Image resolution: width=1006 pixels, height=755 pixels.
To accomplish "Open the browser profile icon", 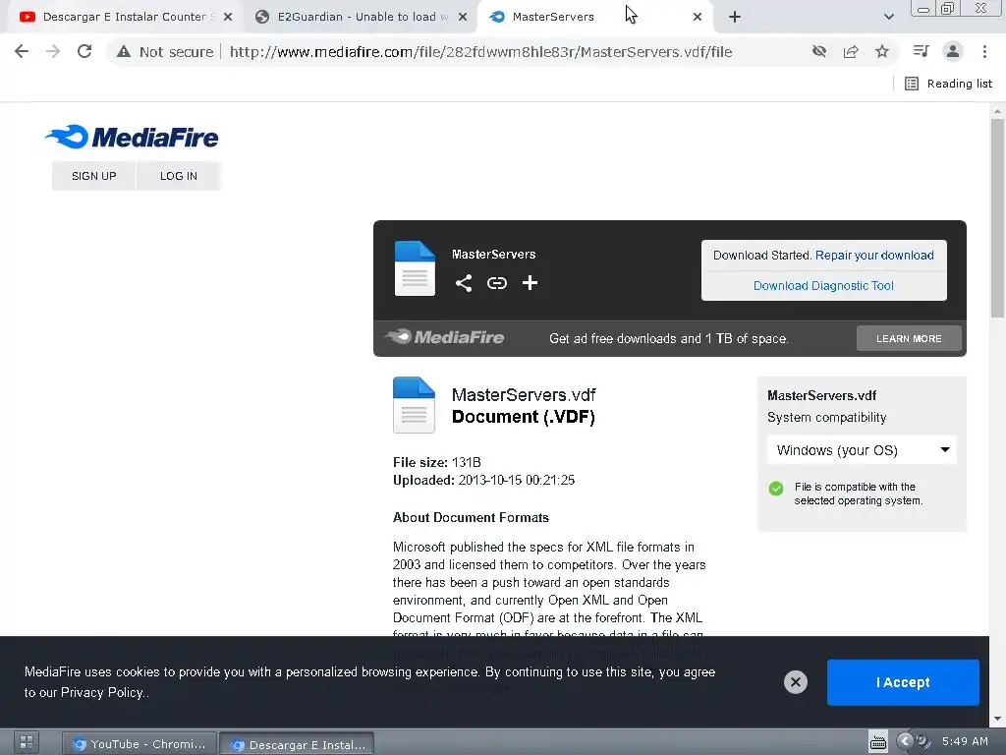I will click(x=953, y=51).
